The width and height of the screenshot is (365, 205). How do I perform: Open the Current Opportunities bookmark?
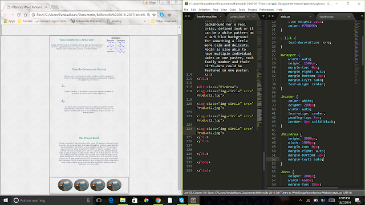coord(51,21)
